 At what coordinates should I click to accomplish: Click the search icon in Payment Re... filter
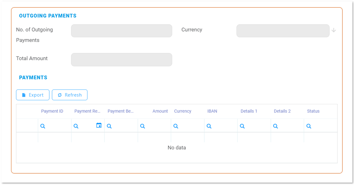tap(76, 126)
